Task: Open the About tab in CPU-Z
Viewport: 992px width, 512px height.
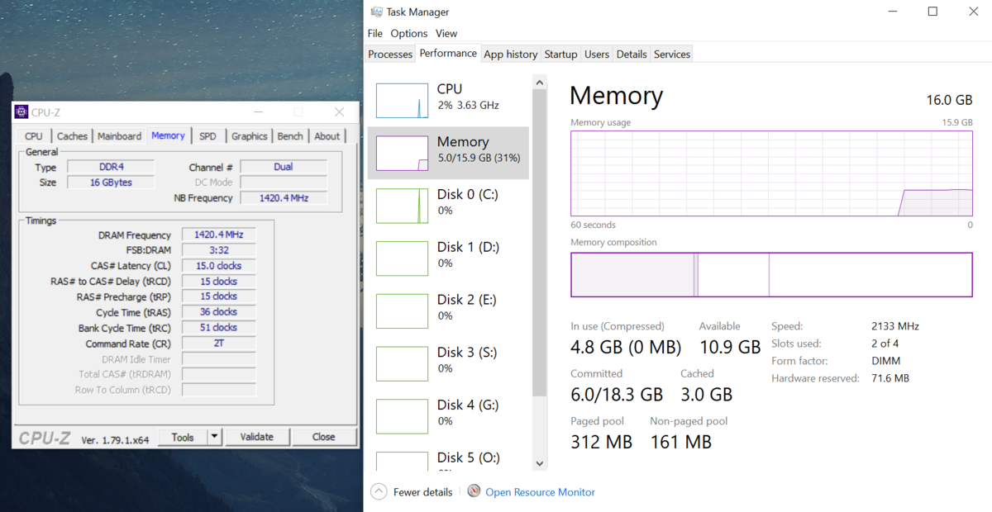Action: pyautogui.click(x=327, y=136)
